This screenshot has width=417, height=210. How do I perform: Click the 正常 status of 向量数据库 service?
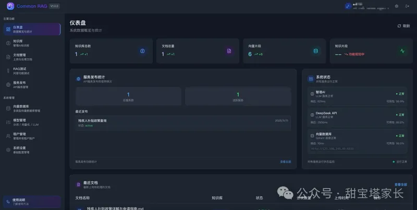tap(400, 136)
